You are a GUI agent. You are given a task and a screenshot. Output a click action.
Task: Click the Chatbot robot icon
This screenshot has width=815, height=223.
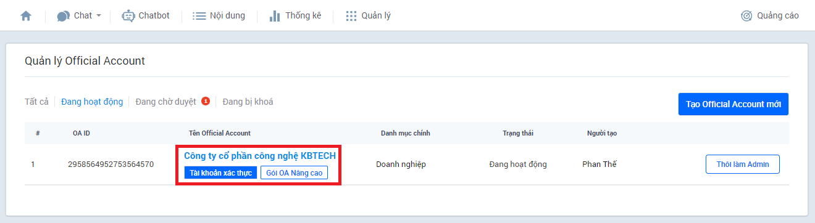tap(128, 16)
